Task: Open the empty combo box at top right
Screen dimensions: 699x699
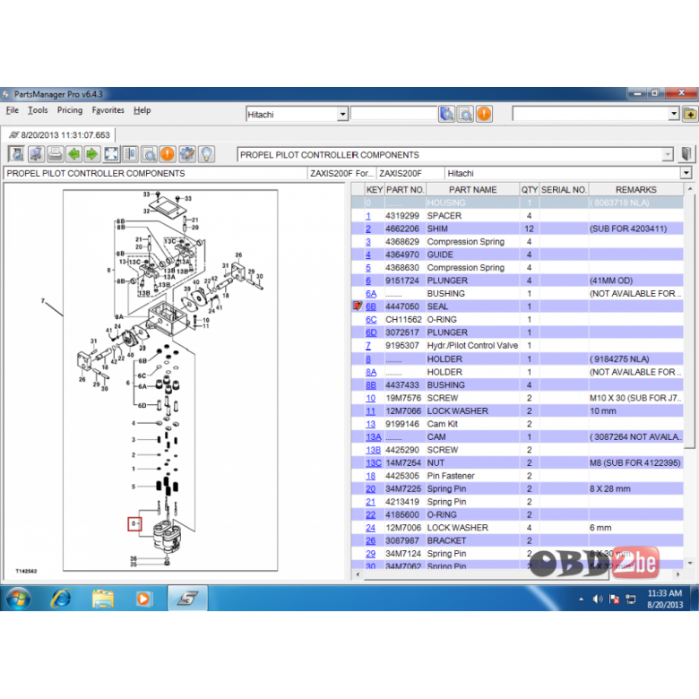Action: [x=674, y=114]
